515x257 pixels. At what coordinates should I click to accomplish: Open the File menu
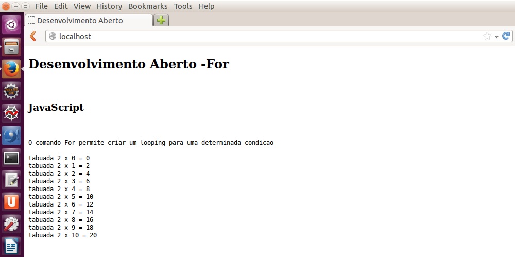[x=41, y=6]
